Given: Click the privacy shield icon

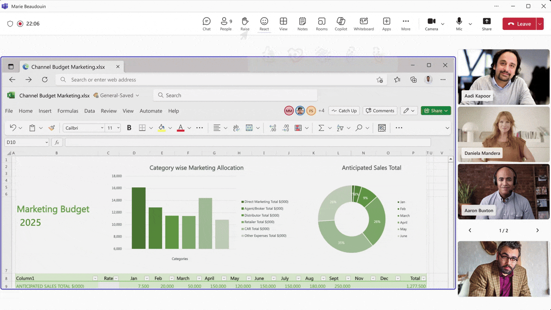Looking at the screenshot, I should pos(10,24).
